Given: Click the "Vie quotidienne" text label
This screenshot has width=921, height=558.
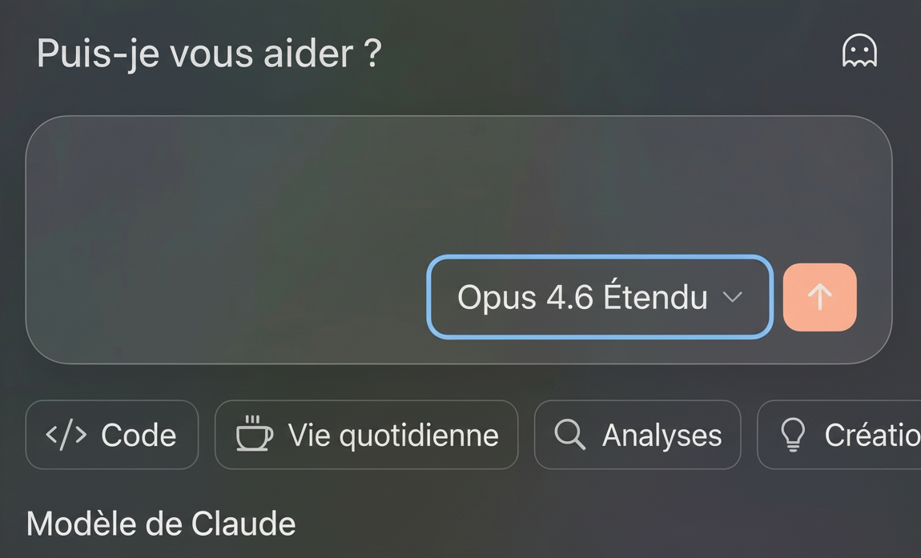Looking at the screenshot, I should tap(393, 436).
